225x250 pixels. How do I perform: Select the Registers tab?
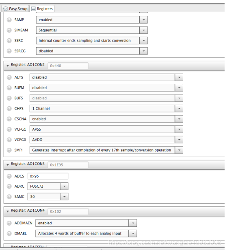(42, 9)
